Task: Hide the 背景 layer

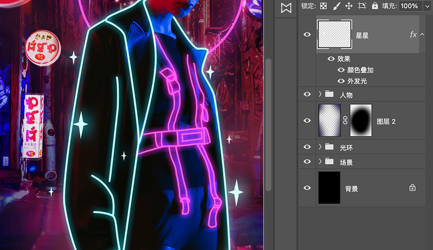Action: 307,188
